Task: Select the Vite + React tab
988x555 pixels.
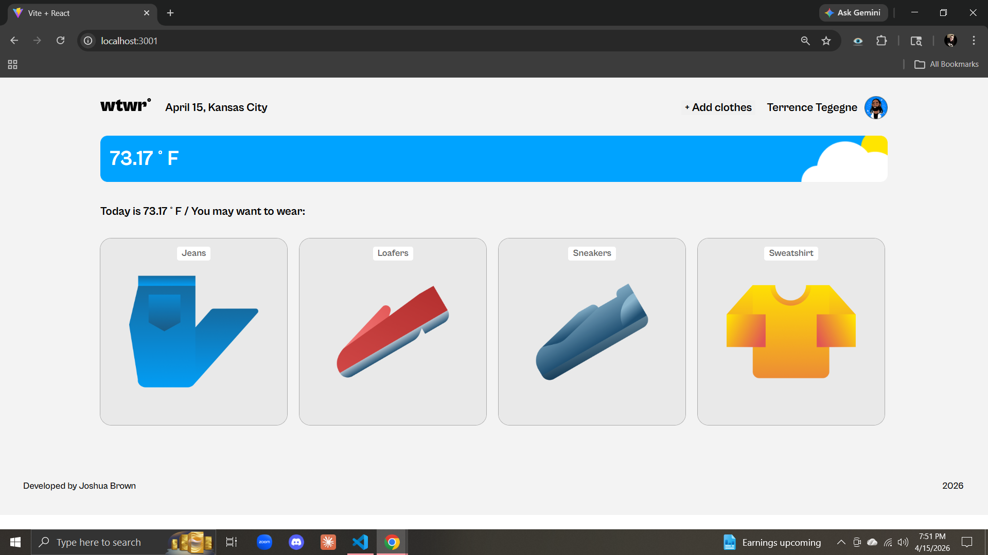Action: [x=77, y=13]
